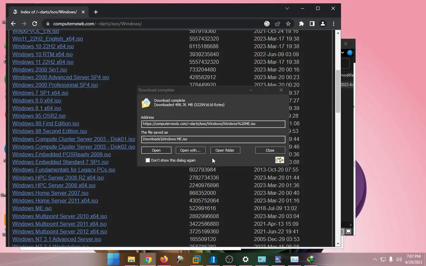Click the file saved as field

[x=213, y=139]
